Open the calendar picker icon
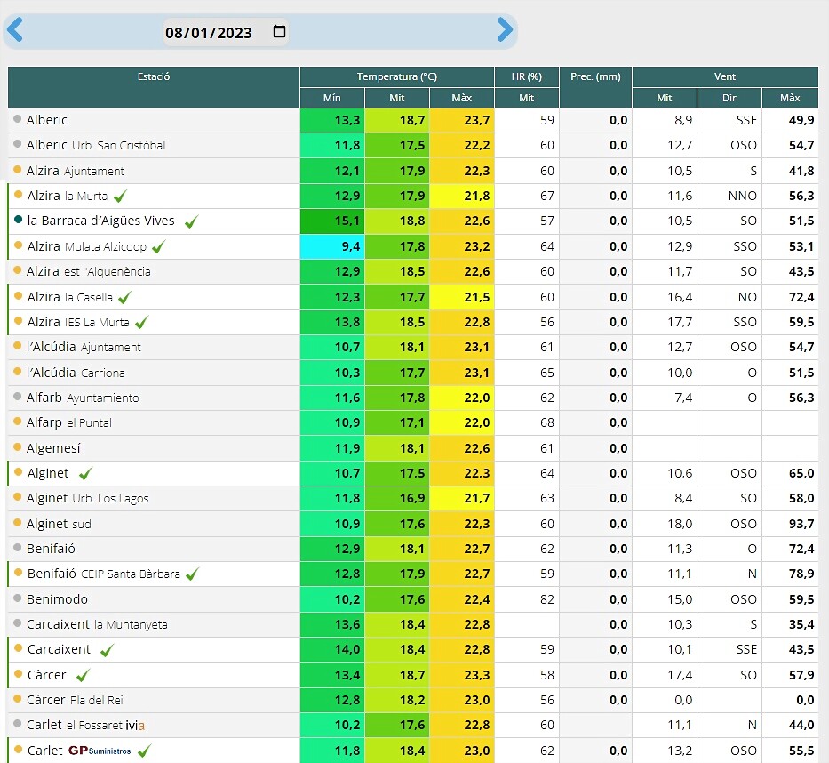 [279, 31]
